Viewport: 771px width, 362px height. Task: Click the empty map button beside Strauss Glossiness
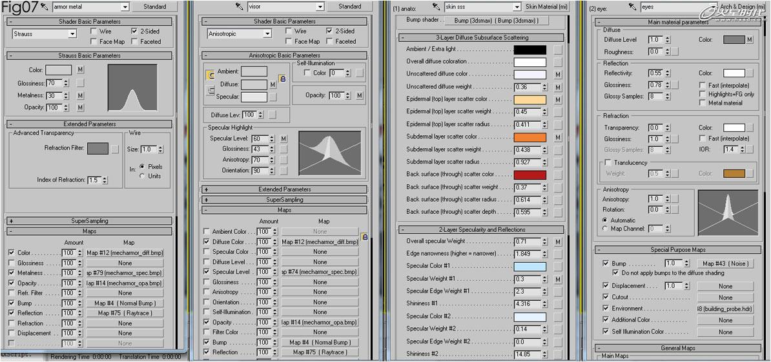(80, 83)
